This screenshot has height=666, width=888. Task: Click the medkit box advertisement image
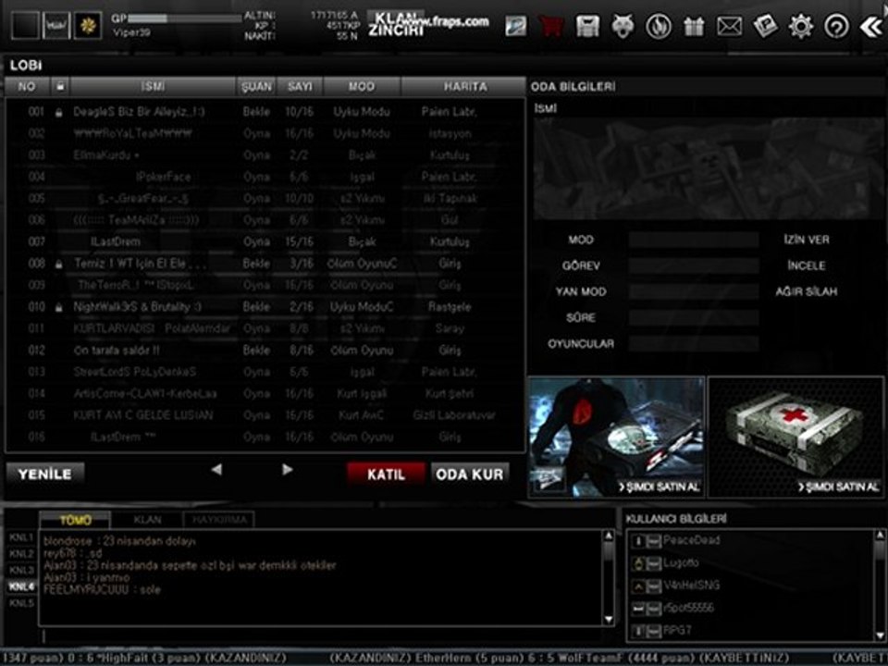pos(795,438)
